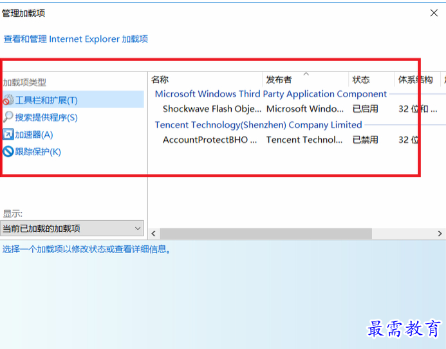Click the Microsoft Windo... publisher cell

[x=304, y=109]
